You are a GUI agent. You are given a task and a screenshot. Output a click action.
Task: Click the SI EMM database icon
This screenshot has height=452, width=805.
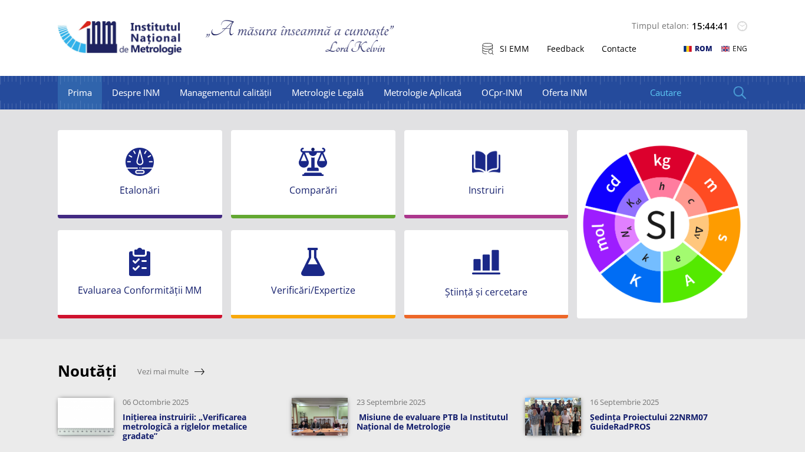487,49
